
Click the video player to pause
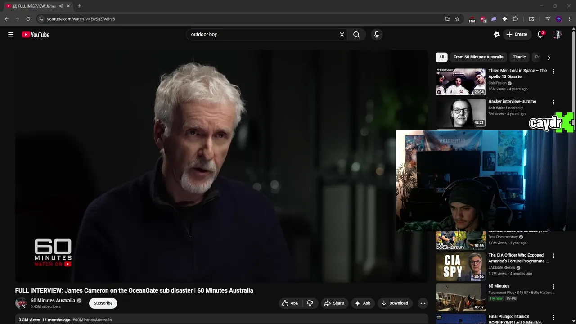[x=221, y=166]
